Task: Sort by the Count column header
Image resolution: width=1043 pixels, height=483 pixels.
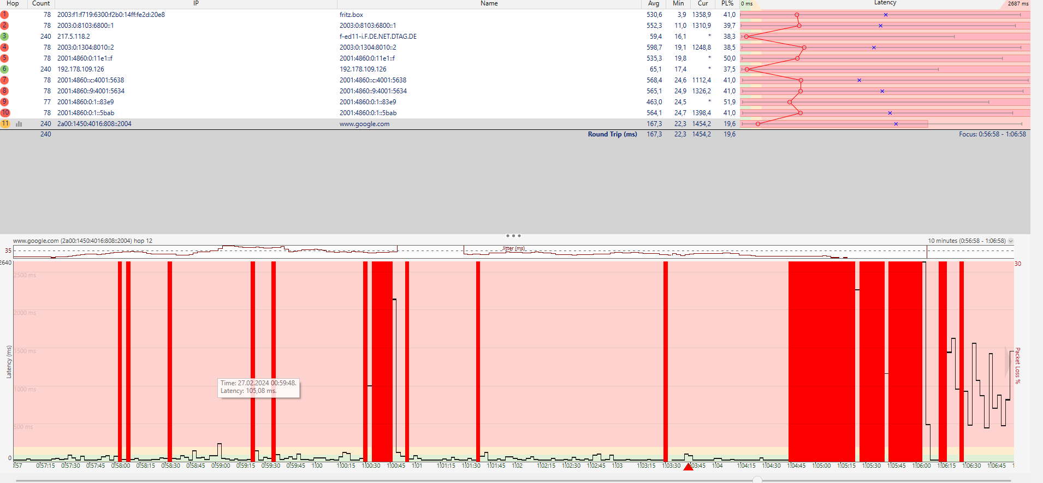Action: pyautogui.click(x=41, y=3)
